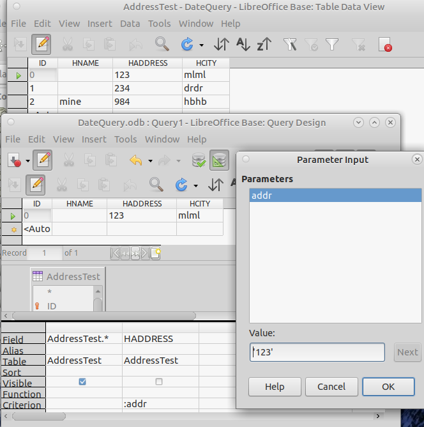Click HCITY column header in Table Data View
Image resolution: width=424 pixels, height=427 pixels.
tap(206, 63)
